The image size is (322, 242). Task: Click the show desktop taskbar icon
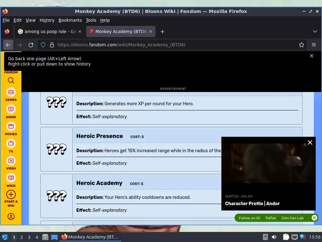pyautogui.click(x=54, y=237)
